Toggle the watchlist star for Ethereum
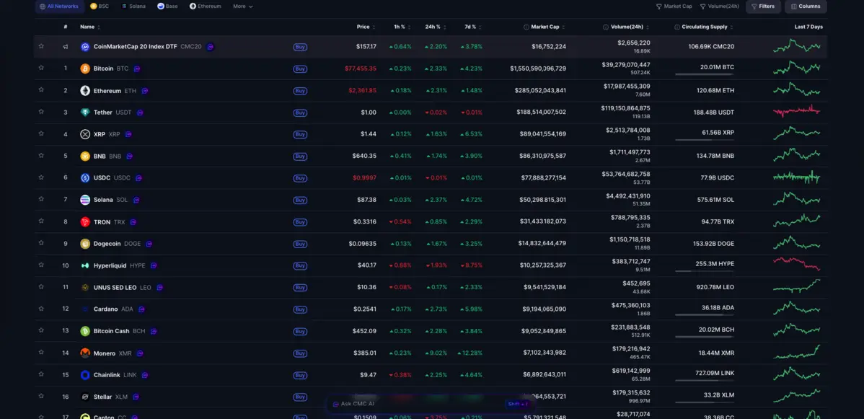Image resolution: width=864 pixels, height=419 pixels. (x=40, y=90)
